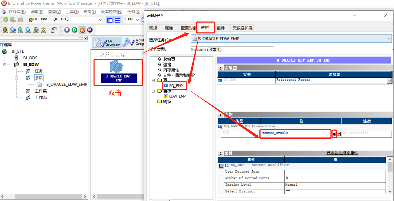Open the 版本控制(N) menu
Viewport: 394px width, 201px height.
point(111,12)
